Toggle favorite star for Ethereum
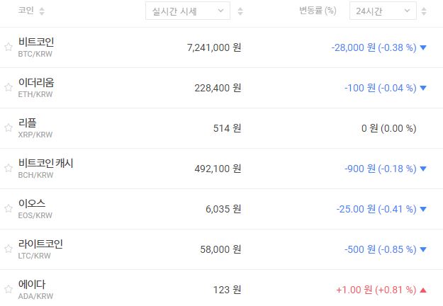 pyautogui.click(x=9, y=88)
